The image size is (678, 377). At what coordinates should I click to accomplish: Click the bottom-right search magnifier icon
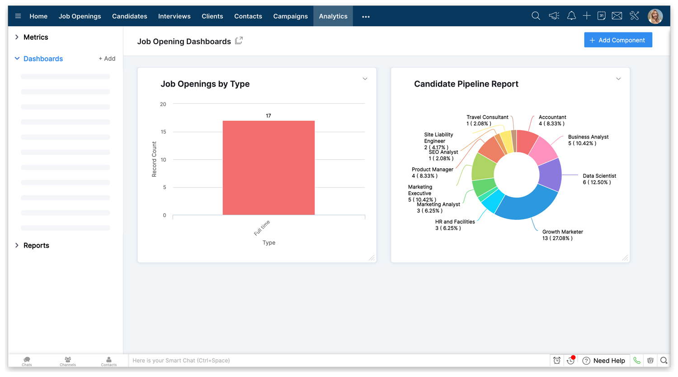[x=664, y=360]
